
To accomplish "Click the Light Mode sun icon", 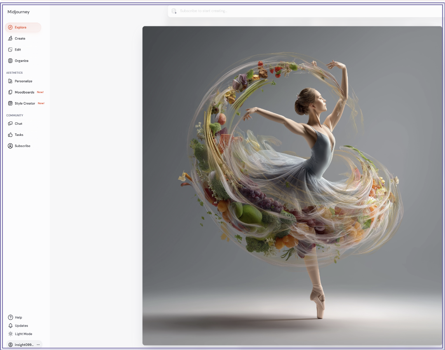I will [10, 334].
